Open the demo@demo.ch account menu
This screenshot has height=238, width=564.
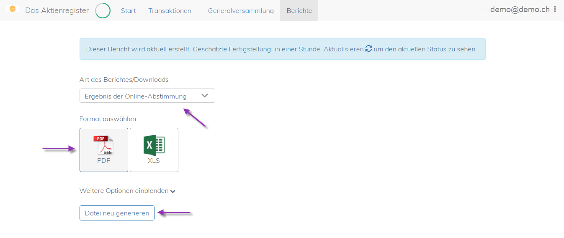click(520, 9)
